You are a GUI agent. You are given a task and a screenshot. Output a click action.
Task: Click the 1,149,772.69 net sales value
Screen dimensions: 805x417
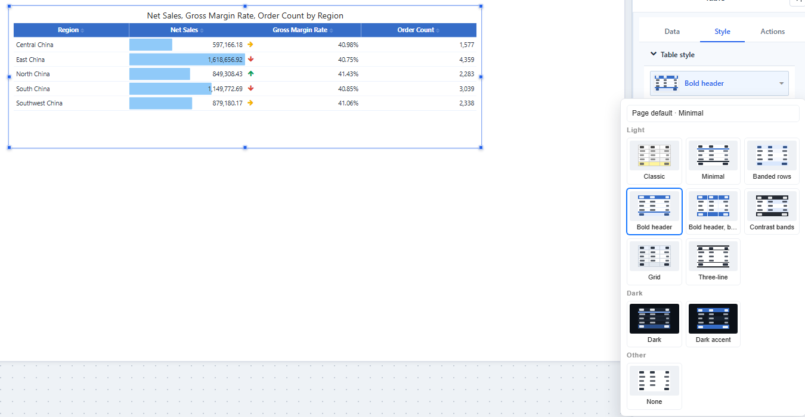225,89
